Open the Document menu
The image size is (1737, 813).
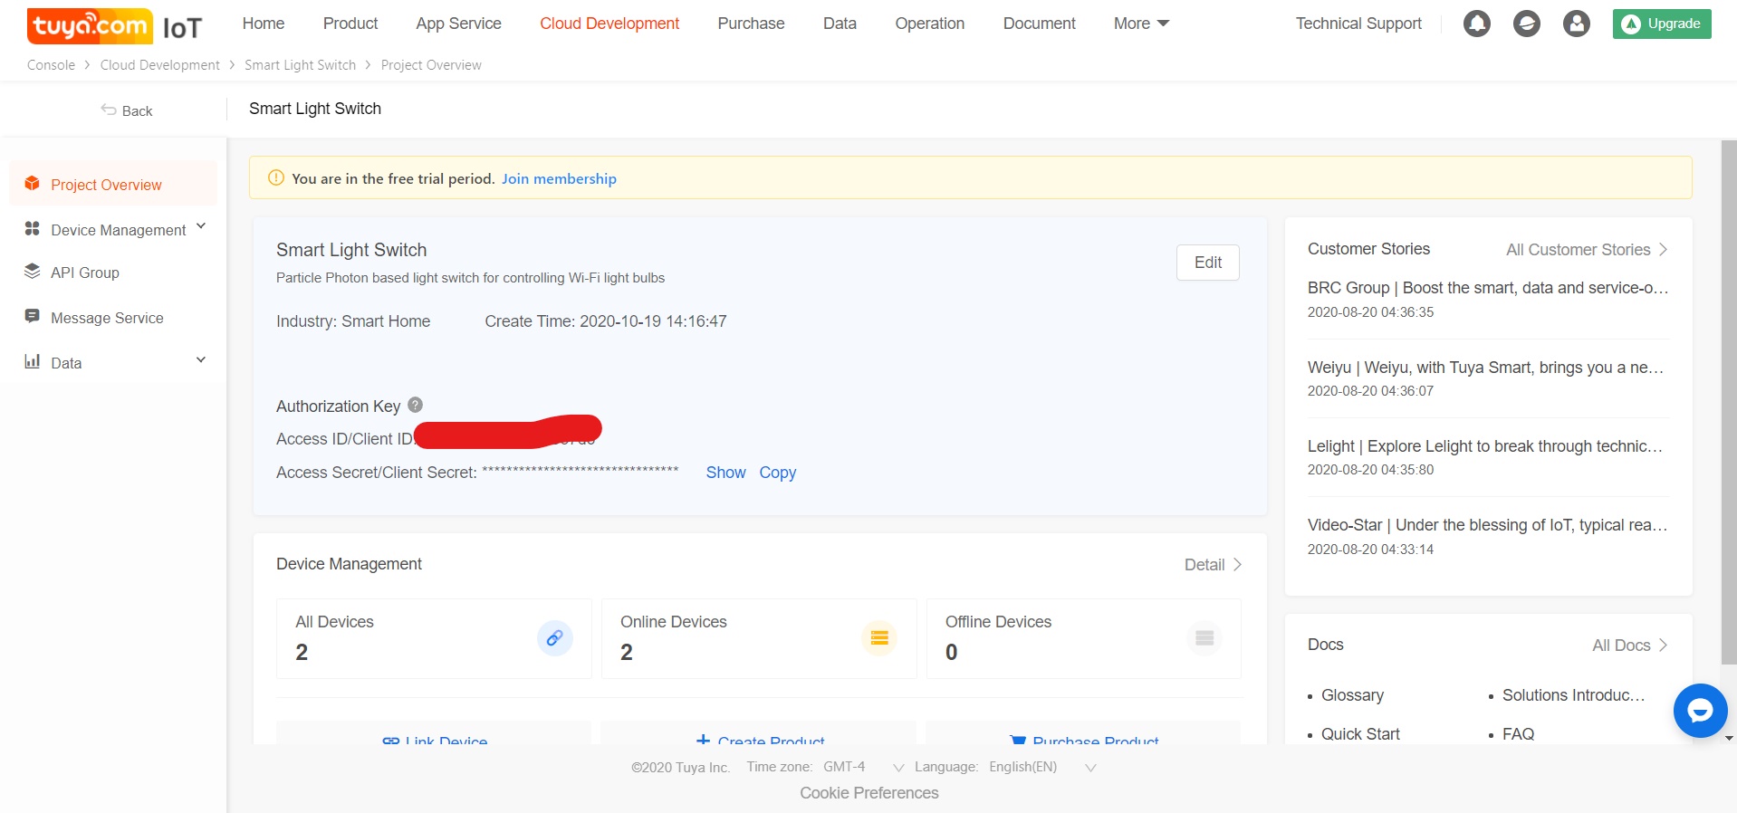1039,24
